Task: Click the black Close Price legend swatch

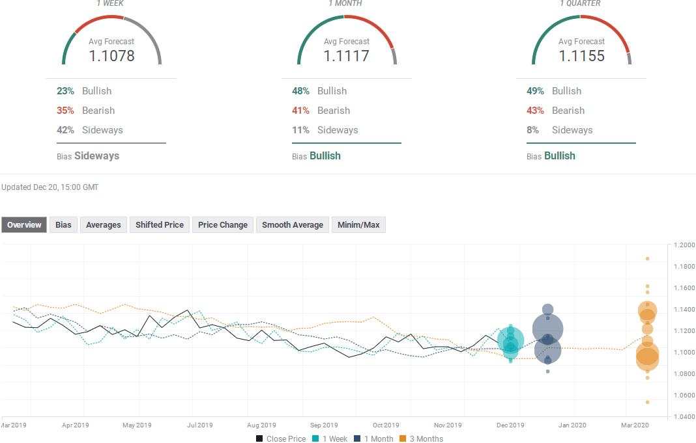Action: [259, 438]
